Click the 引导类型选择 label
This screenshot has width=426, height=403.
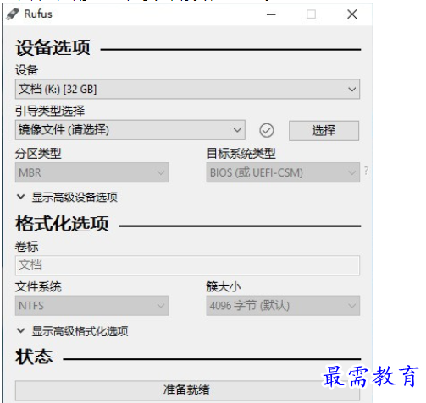point(50,111)
